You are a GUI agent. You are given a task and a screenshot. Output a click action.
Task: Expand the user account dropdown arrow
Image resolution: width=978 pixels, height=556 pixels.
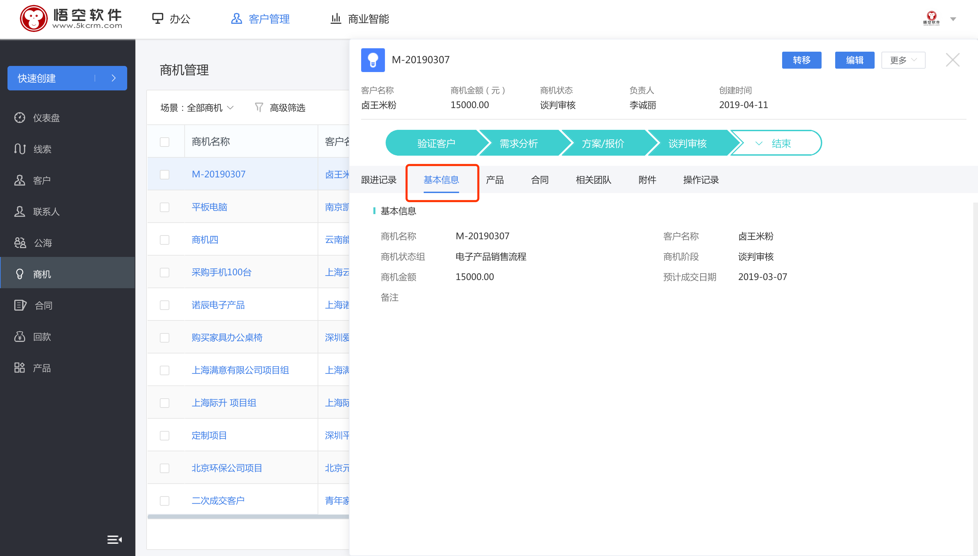tap(953, 19)
